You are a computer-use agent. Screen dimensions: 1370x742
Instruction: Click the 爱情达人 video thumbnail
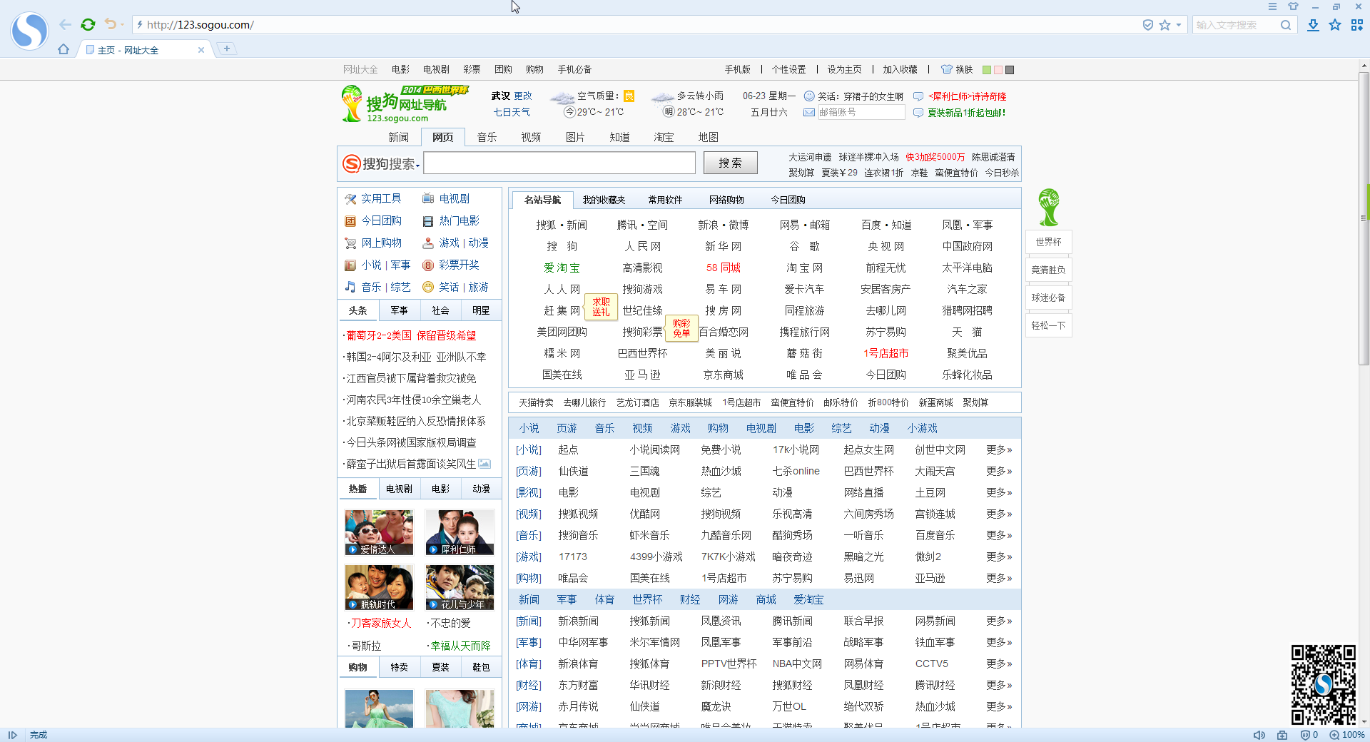coord(379,532)
